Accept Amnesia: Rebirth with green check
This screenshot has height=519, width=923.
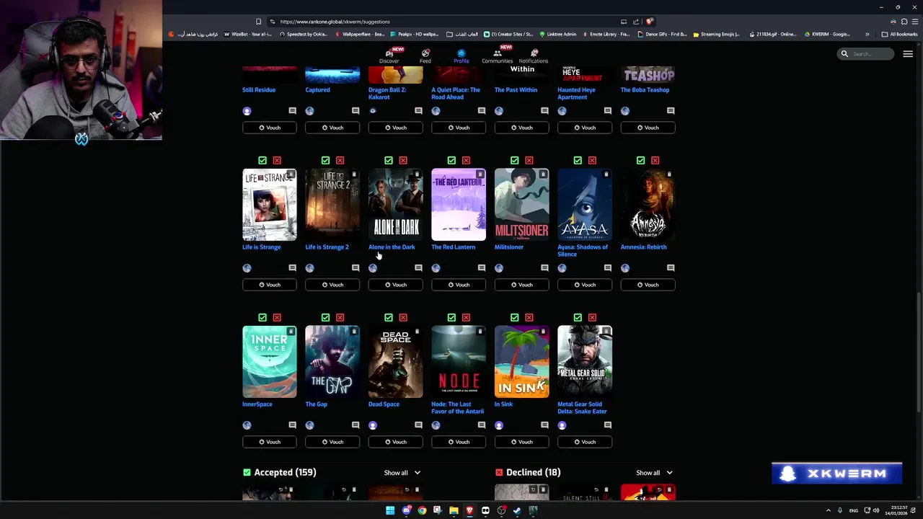click(640, 160)
